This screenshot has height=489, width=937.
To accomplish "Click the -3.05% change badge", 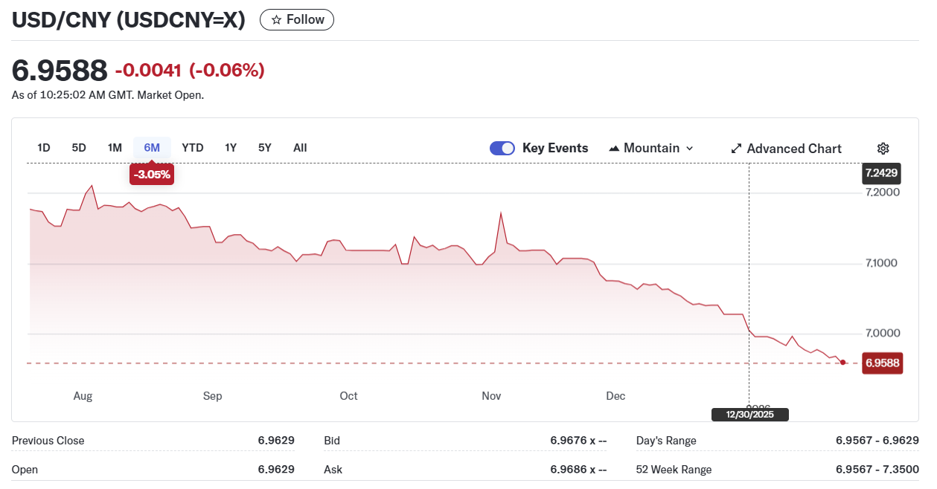I will coord(152,175).
